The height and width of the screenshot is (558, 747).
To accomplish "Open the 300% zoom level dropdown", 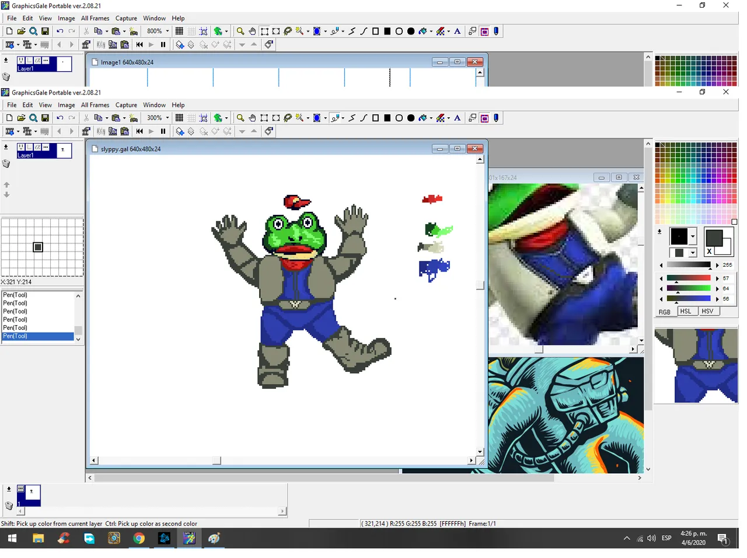I will [167, 118].
